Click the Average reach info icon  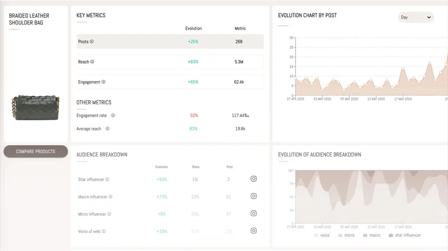click(x=108, y=129)
